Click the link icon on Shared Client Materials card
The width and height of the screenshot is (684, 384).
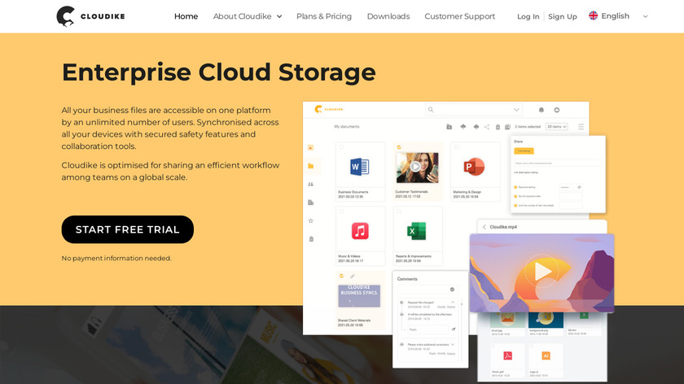352,276
